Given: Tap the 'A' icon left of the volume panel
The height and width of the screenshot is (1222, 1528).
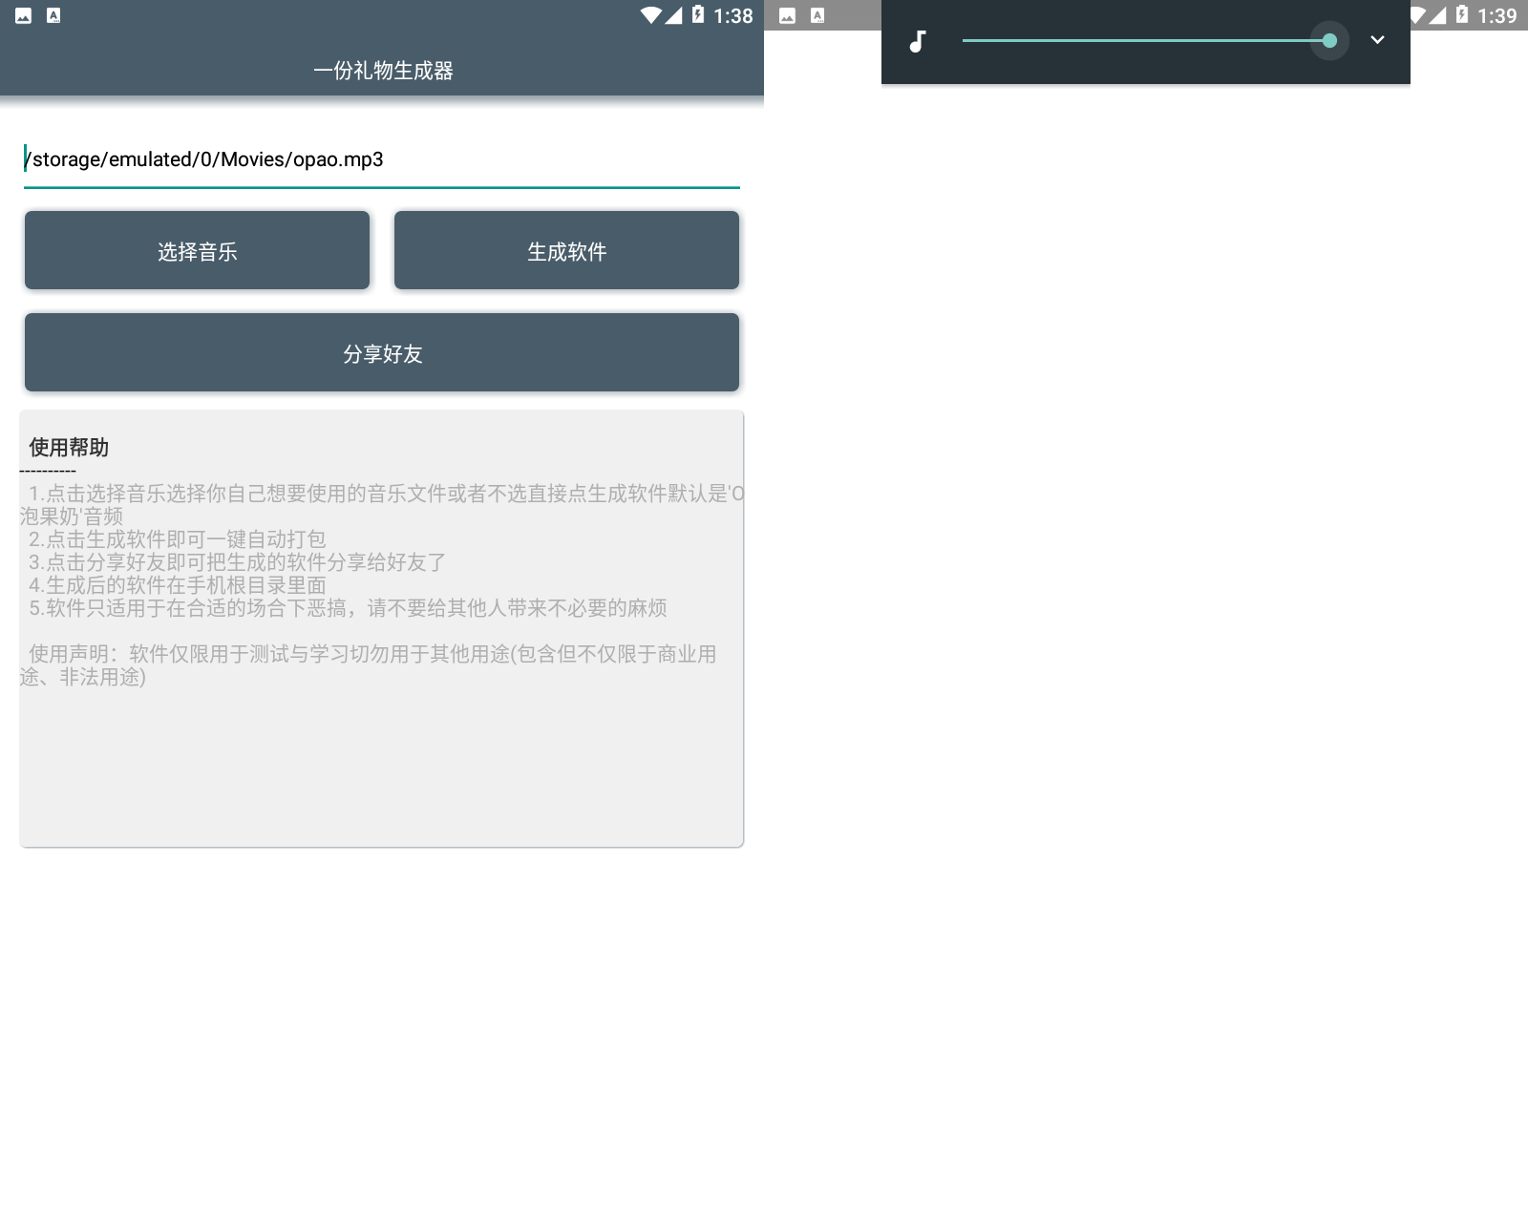Looking at the screenshot, I should [x=817, y=15].
